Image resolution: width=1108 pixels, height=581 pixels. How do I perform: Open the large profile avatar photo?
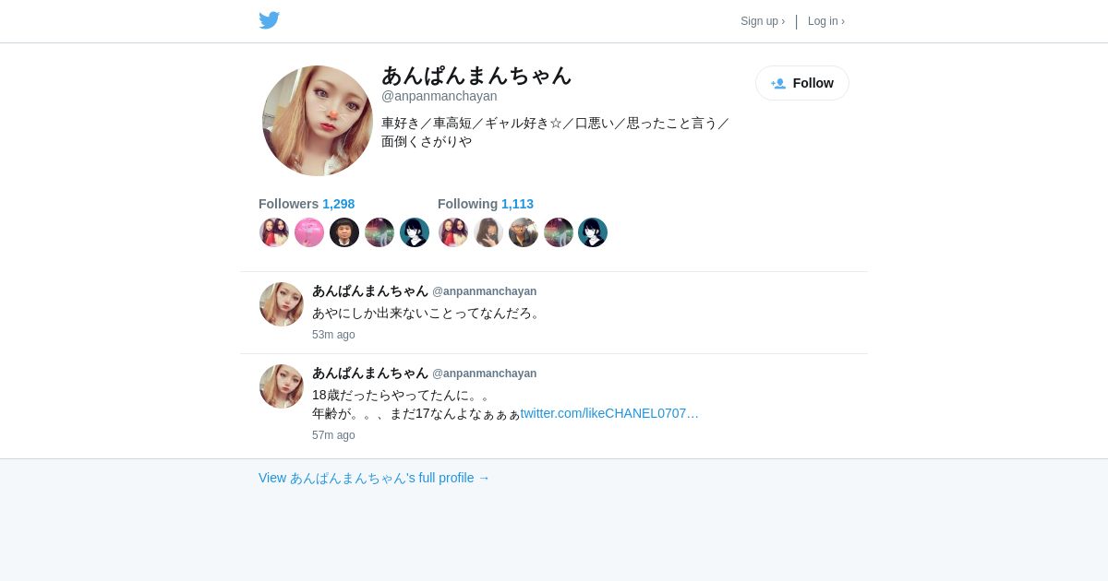tap(318, 121)
